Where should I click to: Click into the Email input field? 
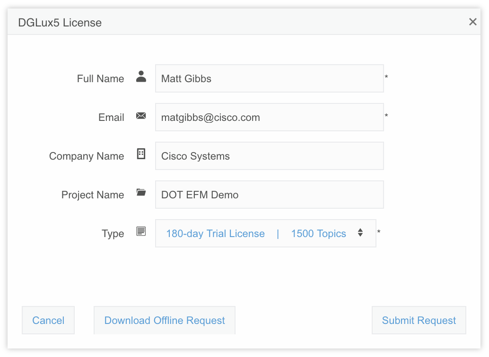coord(270,117)
